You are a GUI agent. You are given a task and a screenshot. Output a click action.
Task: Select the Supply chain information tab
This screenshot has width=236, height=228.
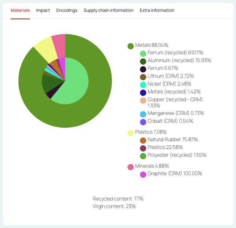[108, 10]
